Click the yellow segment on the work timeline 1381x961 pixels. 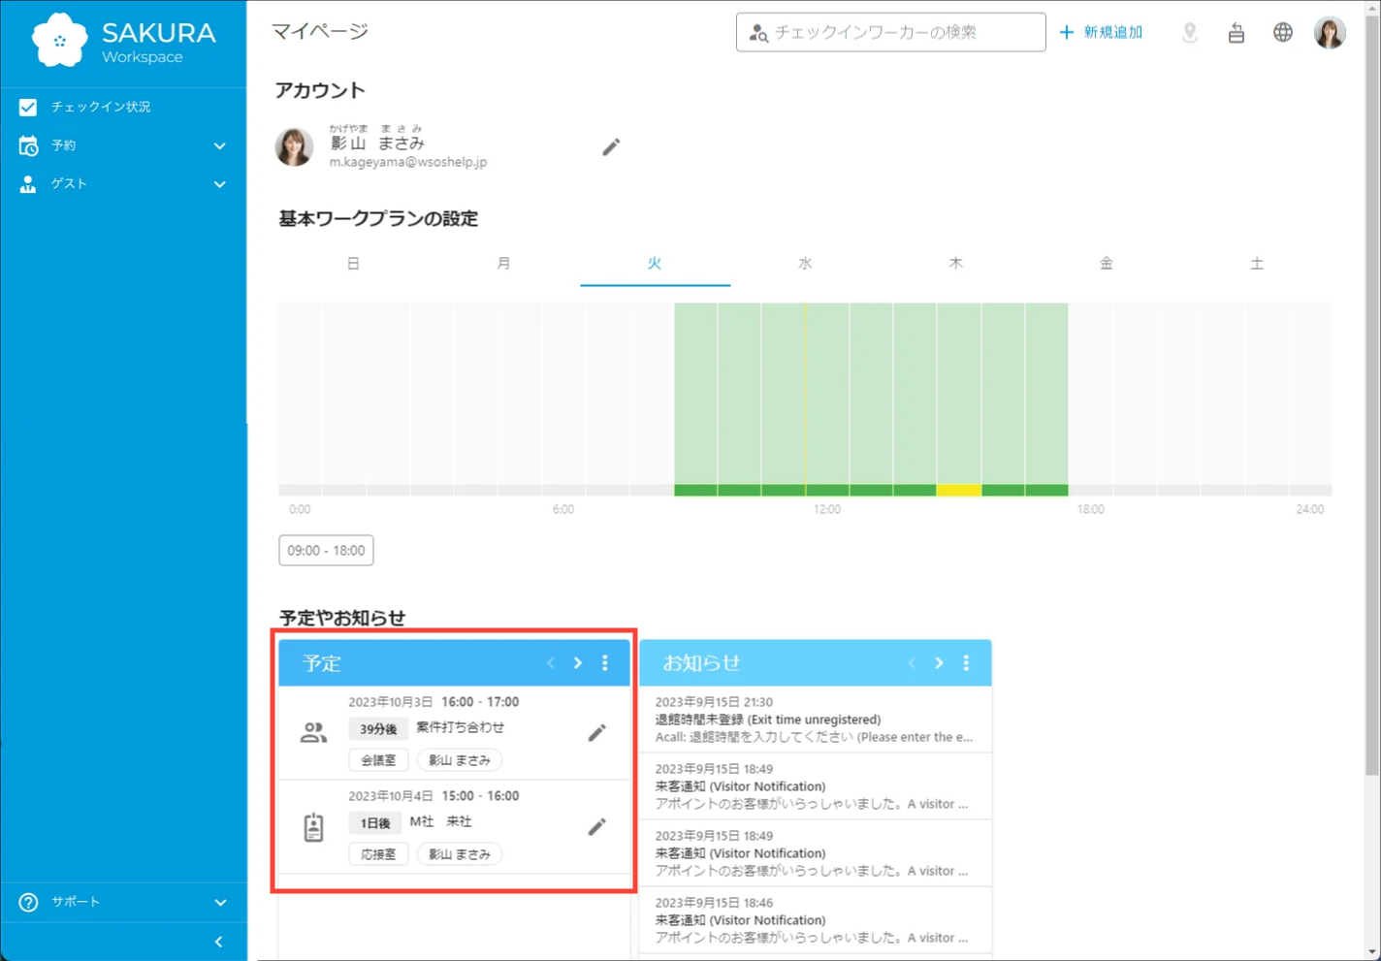958,491
